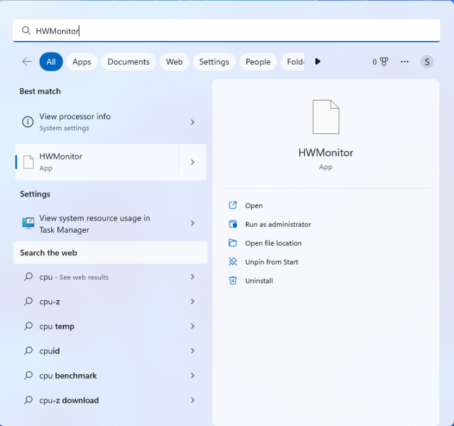Click the Unpin from Start pin icon
Viewport: 454px width, 426px height.
[233, 261]
